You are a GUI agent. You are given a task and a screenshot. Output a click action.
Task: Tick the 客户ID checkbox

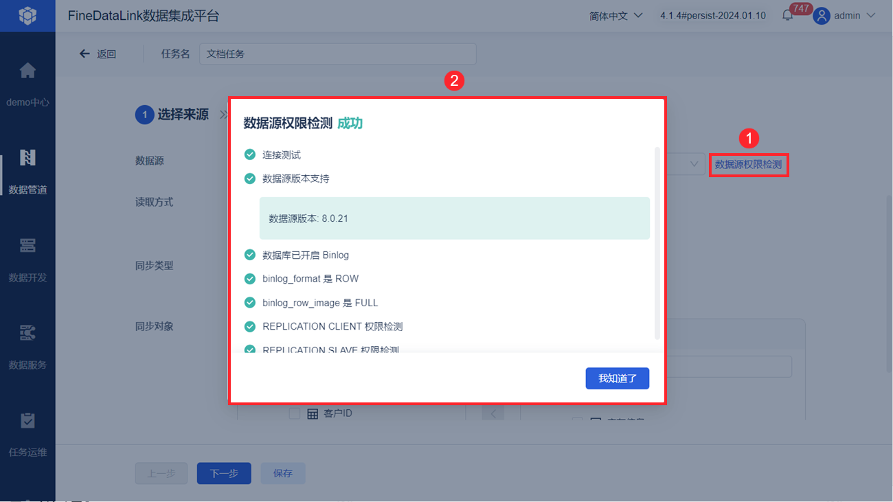pos(295,413)
